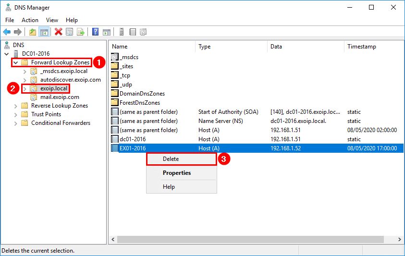Viewport: 405px width, 256px height.
Task: Select exoip.local in the tree
Action: coord(54,88)
